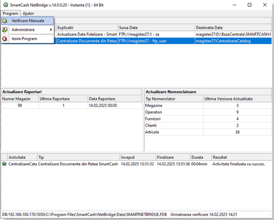
Task: Click the Ultima Versiune Actualizata header
Action: (237, 99)
